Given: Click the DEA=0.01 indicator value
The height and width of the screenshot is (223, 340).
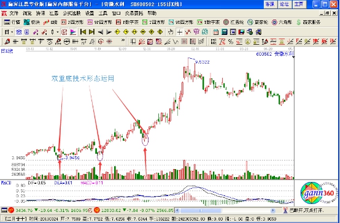Looking at the screenshot, I should pyautogui.click(x=63, y=183).
